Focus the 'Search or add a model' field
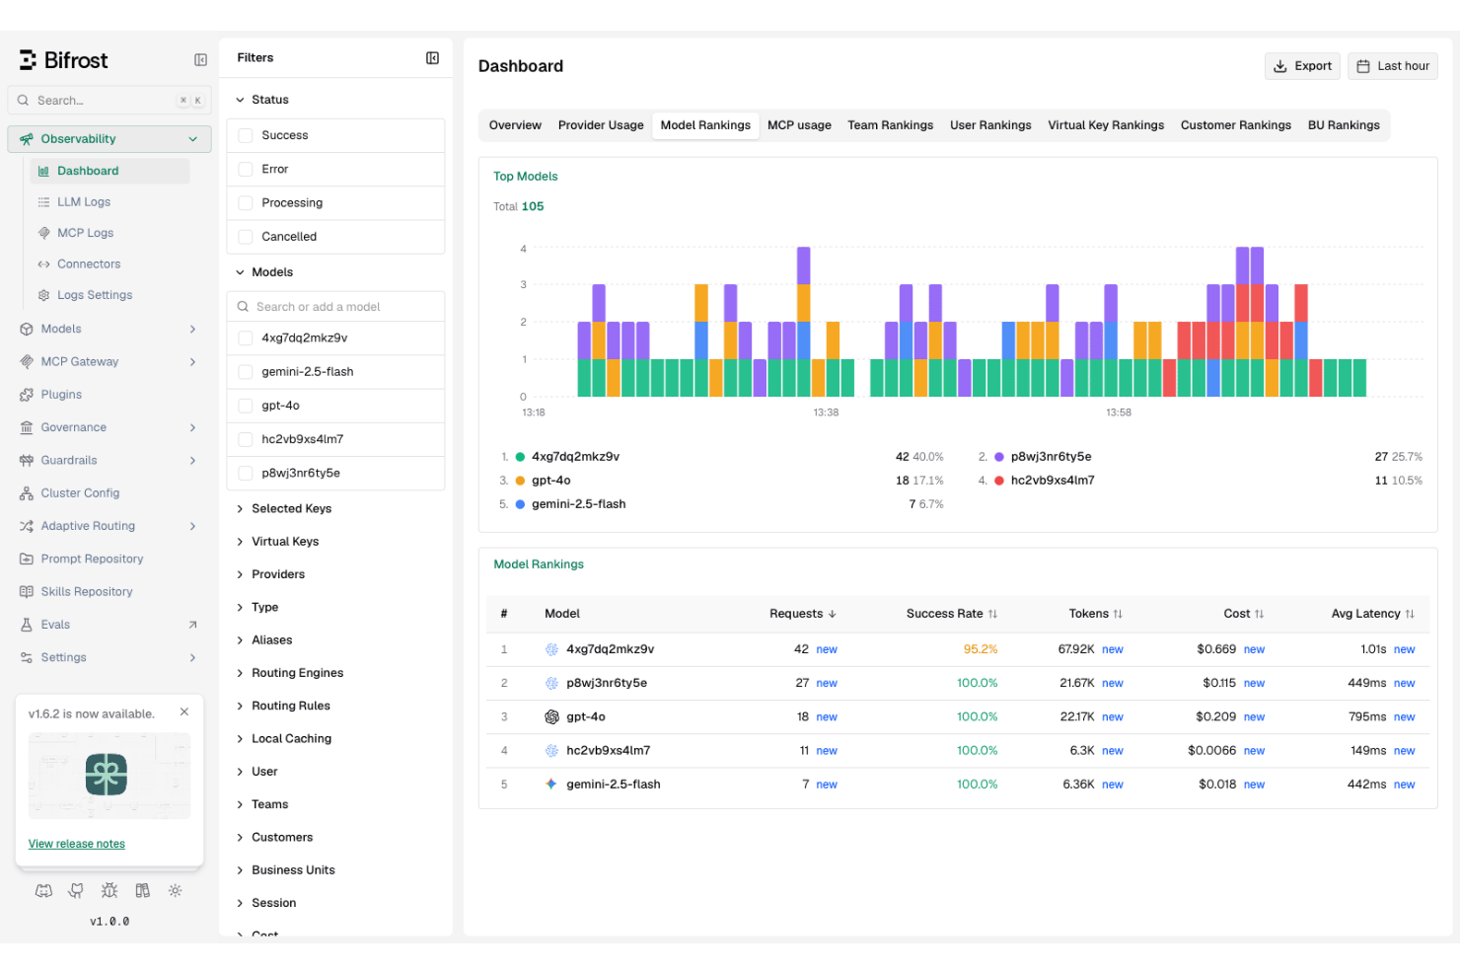The width and height of the screenshot is (1460, 974). [x=335, y=307]
